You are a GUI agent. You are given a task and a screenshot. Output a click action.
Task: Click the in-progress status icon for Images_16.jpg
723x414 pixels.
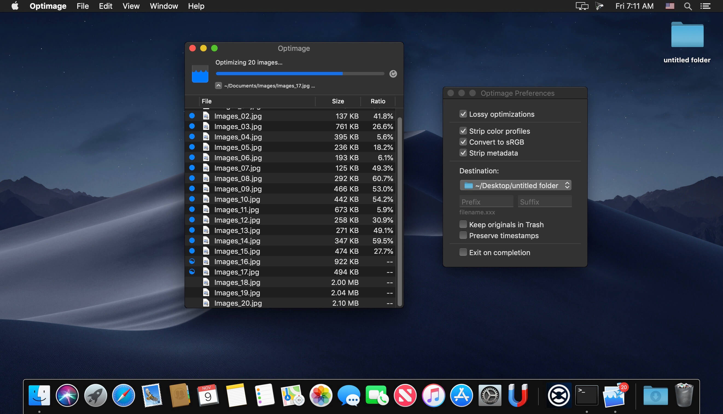coord(192,261)
